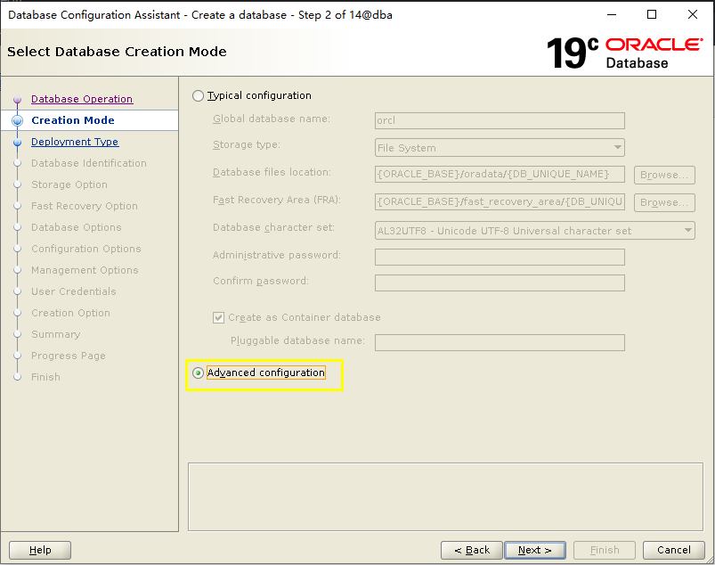Open the Database Operation step link
Viewport: 715px width, 565px height.
pos(82,99)
